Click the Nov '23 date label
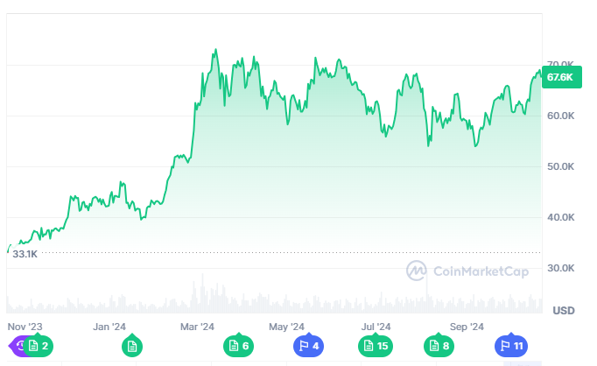Image resolution: width=597 pixels, height=366 pixels. [x=25, y=327]
